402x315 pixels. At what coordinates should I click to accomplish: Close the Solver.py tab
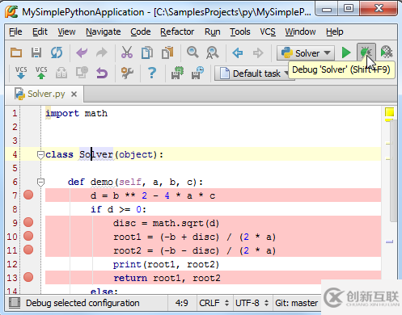pyautogui.click(x=74, y=94)
